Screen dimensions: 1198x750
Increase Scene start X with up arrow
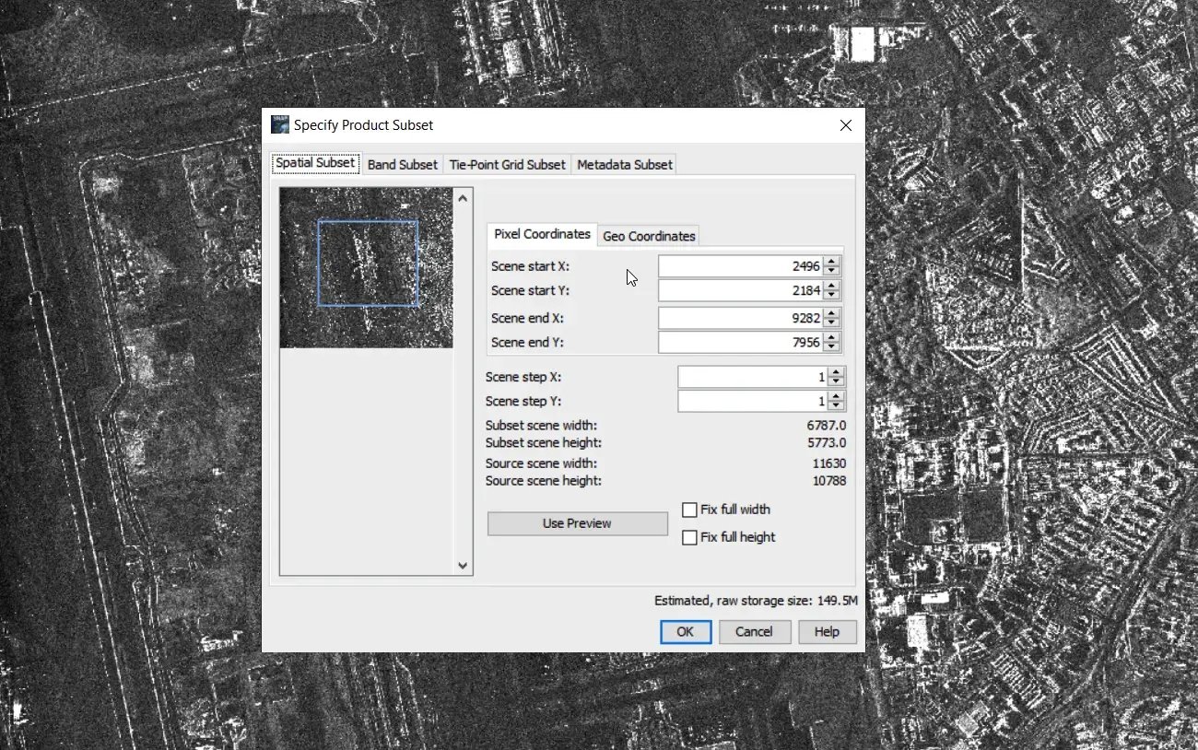coord(832,262)
